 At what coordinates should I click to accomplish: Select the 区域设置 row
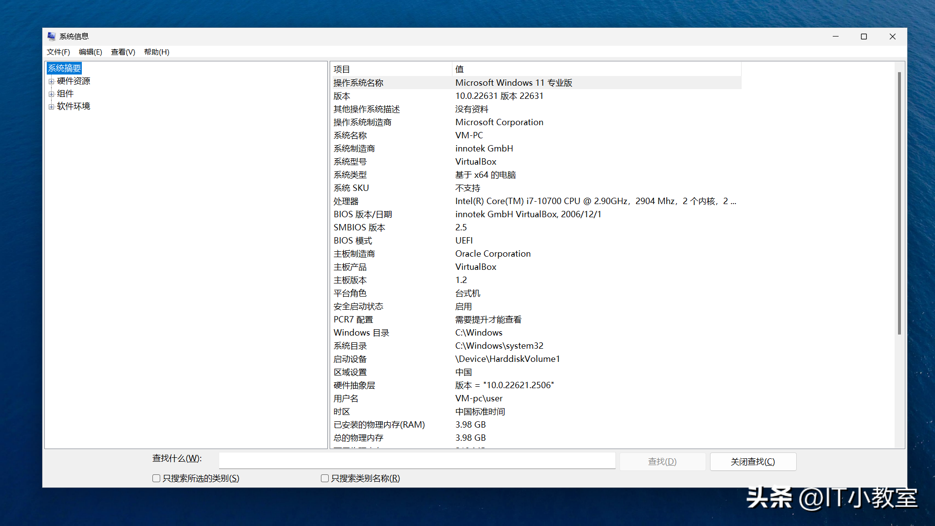point(536,372)
